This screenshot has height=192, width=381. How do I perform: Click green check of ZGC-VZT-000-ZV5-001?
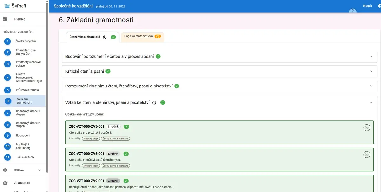coord(126,154)
